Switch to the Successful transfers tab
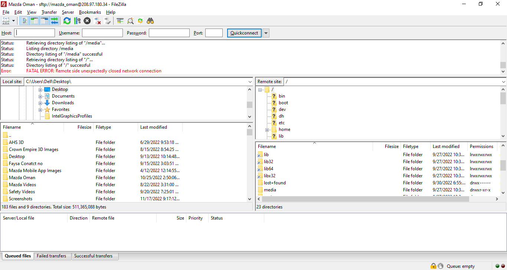 coord(94,256)
